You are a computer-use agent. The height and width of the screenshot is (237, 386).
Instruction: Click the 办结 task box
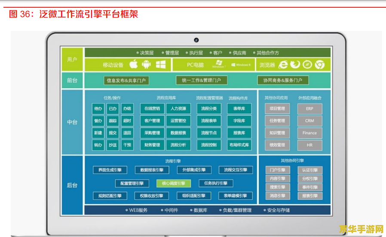click(x=127, y=109)
